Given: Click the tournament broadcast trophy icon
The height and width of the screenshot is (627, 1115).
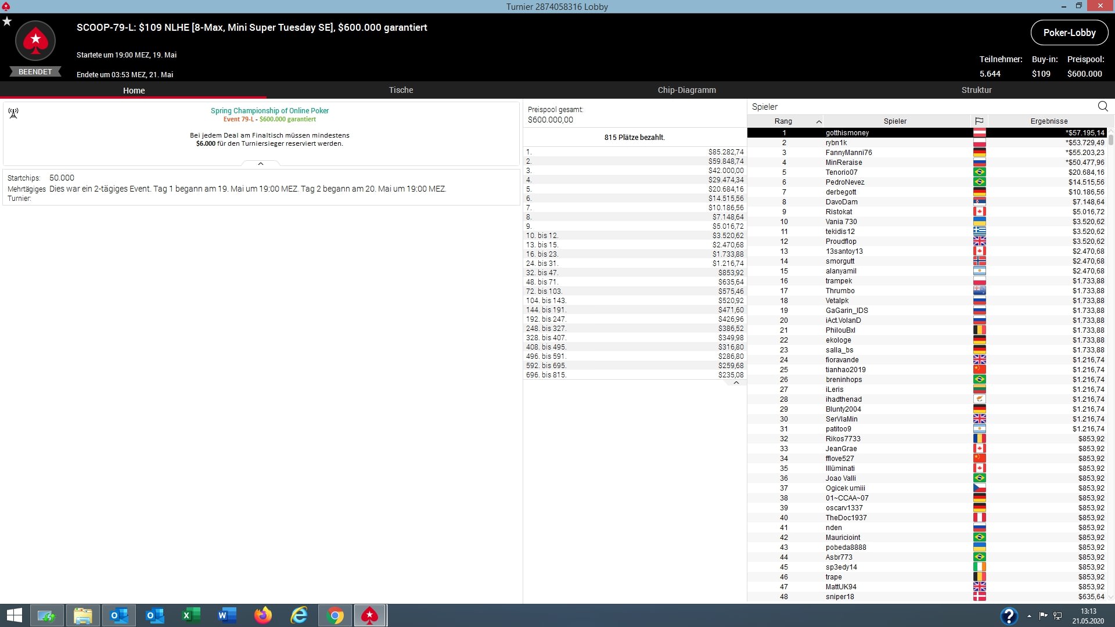Looking at the screenshot, I should [x=13, y=113].
